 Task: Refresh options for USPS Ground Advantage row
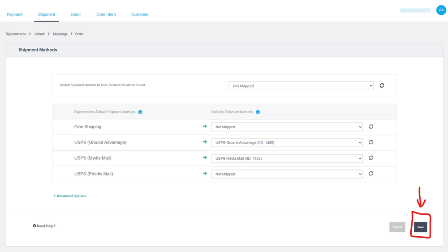[x=371, y=142]
